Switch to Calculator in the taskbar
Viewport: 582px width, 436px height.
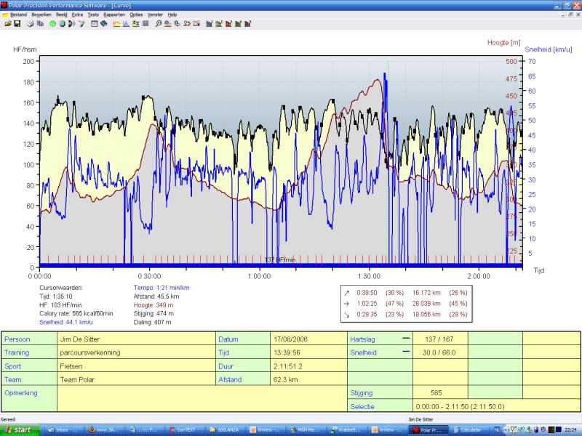(469, 430)
